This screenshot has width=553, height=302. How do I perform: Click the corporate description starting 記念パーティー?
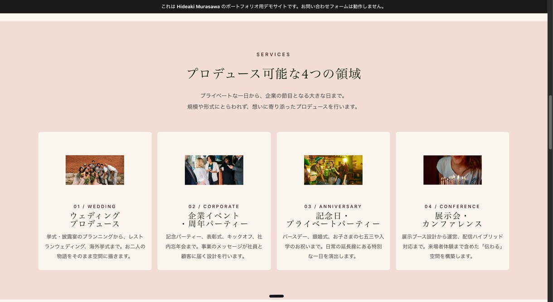(214, 246)
